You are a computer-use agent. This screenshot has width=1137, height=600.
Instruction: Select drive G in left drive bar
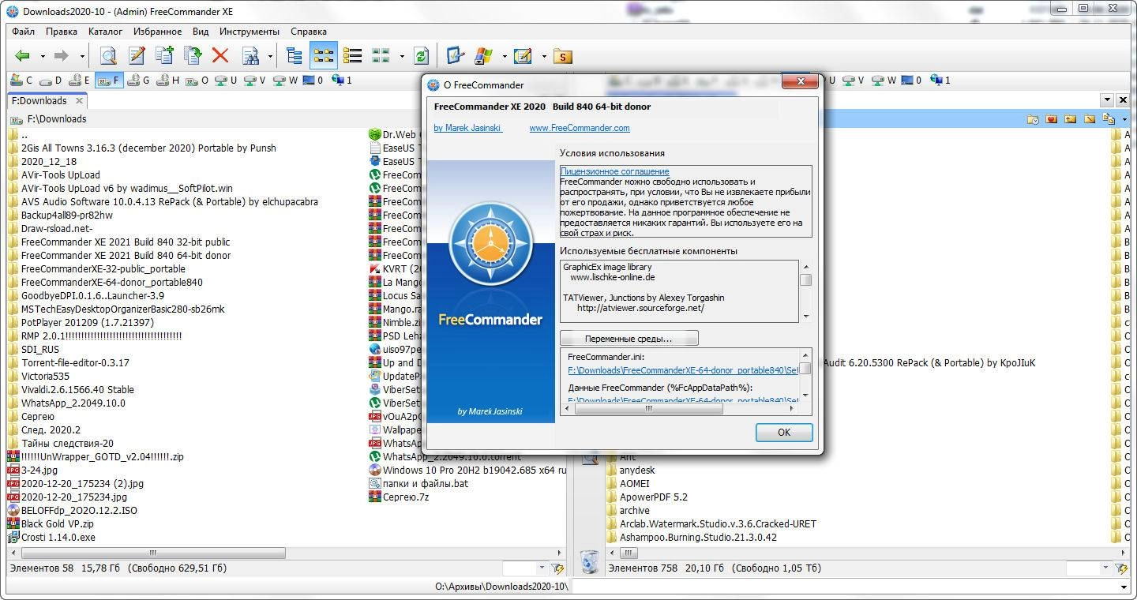pos(138,80)
